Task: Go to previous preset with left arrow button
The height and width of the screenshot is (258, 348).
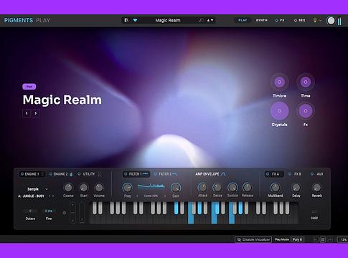Action: click(x=27, y=113)
